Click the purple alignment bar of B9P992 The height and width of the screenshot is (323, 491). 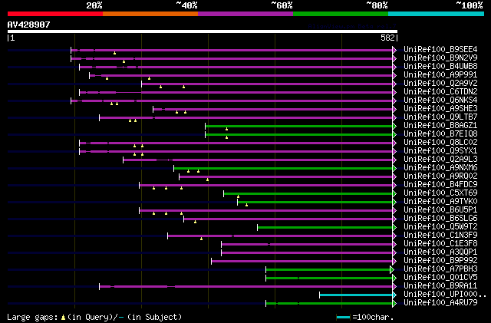tap(302, 261)
